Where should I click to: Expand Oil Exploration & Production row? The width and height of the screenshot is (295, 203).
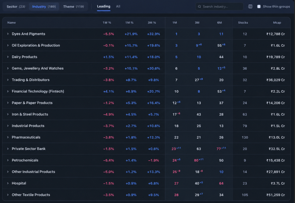click(x=8, y=45)
